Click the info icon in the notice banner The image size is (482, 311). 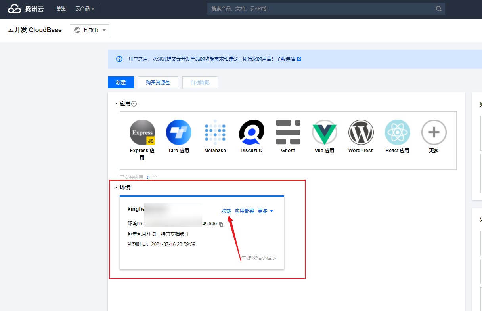point(119,59)
